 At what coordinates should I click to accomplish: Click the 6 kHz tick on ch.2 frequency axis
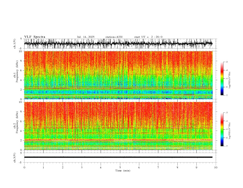21,121
